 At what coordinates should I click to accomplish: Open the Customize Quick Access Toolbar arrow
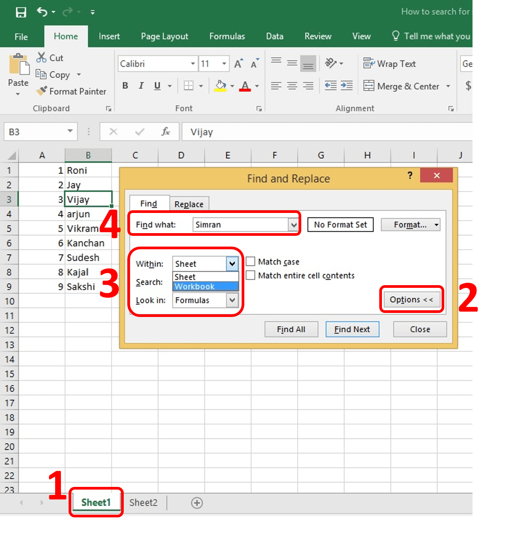pyautogui.click(x=92, y=13)
